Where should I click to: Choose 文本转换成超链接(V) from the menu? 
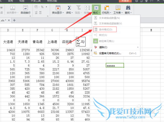(x=116, y=23)
